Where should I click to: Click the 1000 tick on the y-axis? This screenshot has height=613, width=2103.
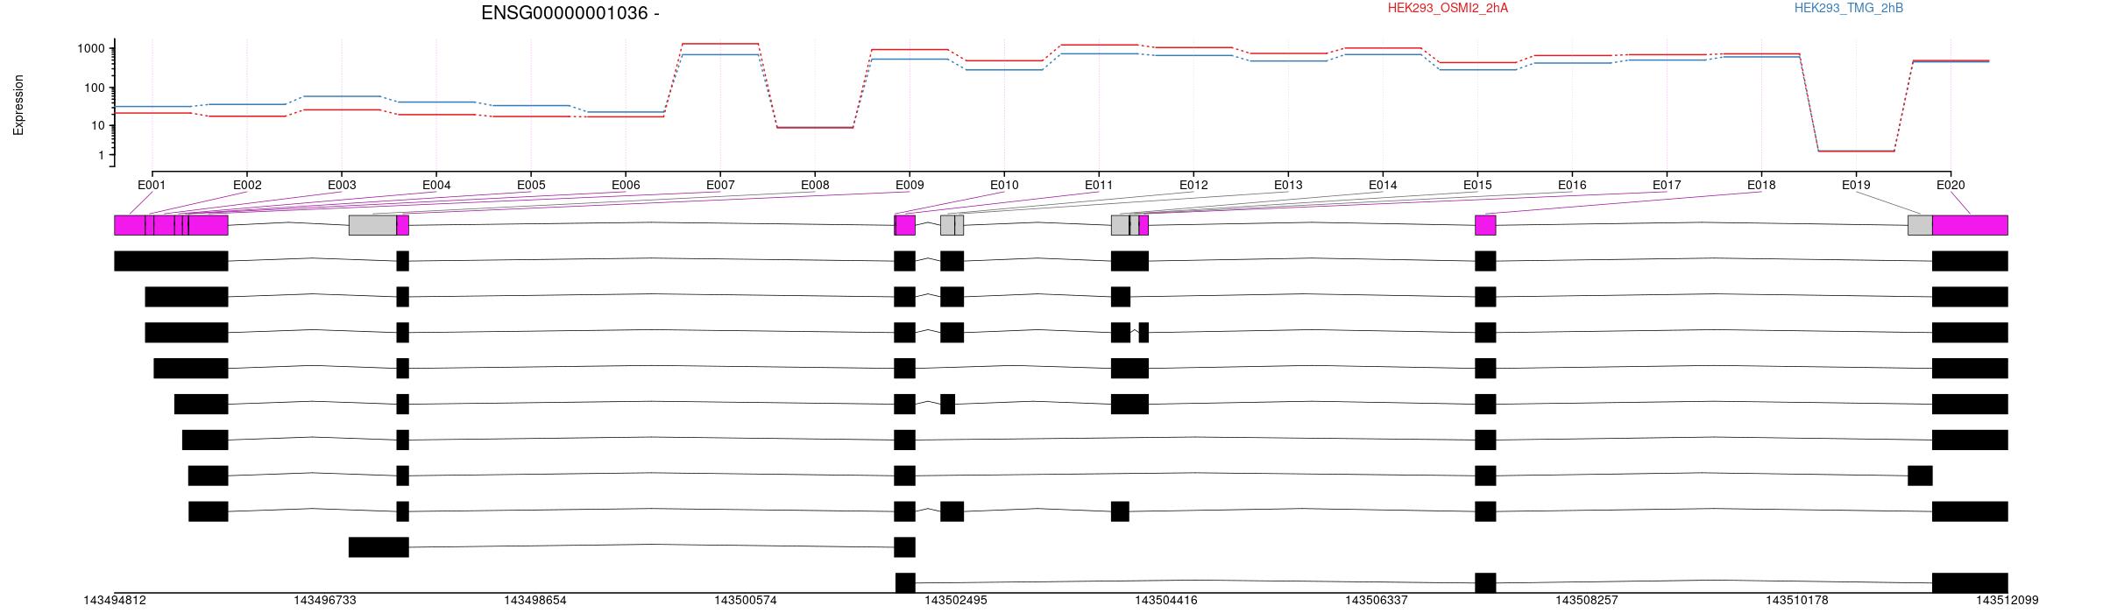coord(91,48)
